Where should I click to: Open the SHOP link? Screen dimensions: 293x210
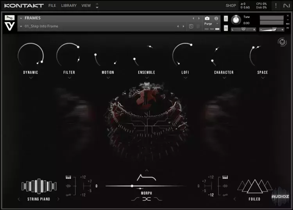point(231,5)
